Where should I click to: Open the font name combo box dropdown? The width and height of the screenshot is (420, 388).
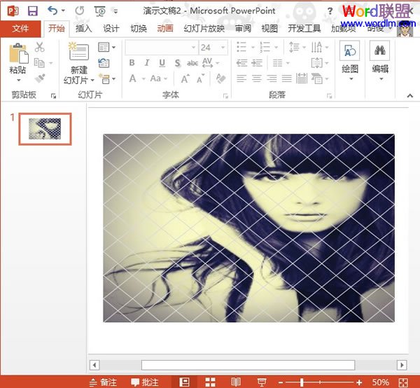click(x=193, y=48)
